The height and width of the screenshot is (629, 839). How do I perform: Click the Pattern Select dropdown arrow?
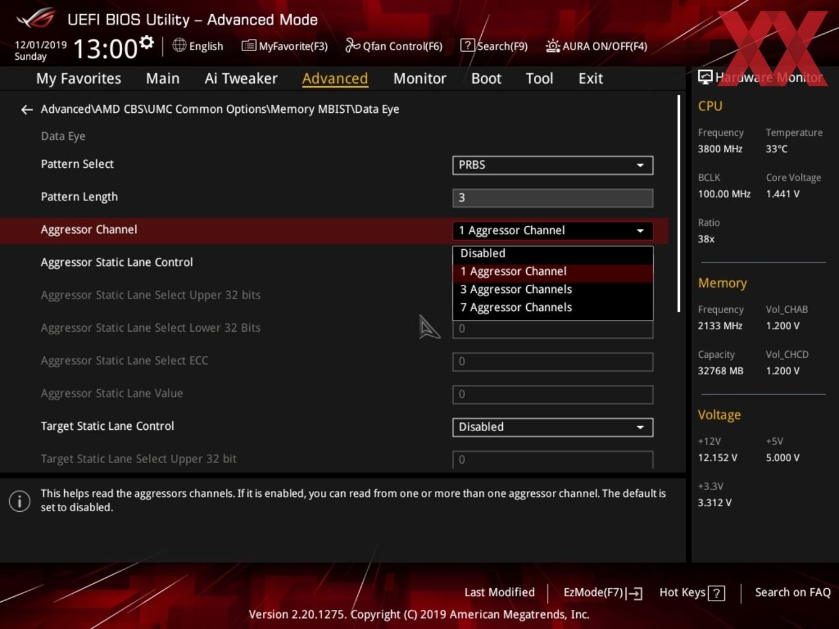point(640,165)
